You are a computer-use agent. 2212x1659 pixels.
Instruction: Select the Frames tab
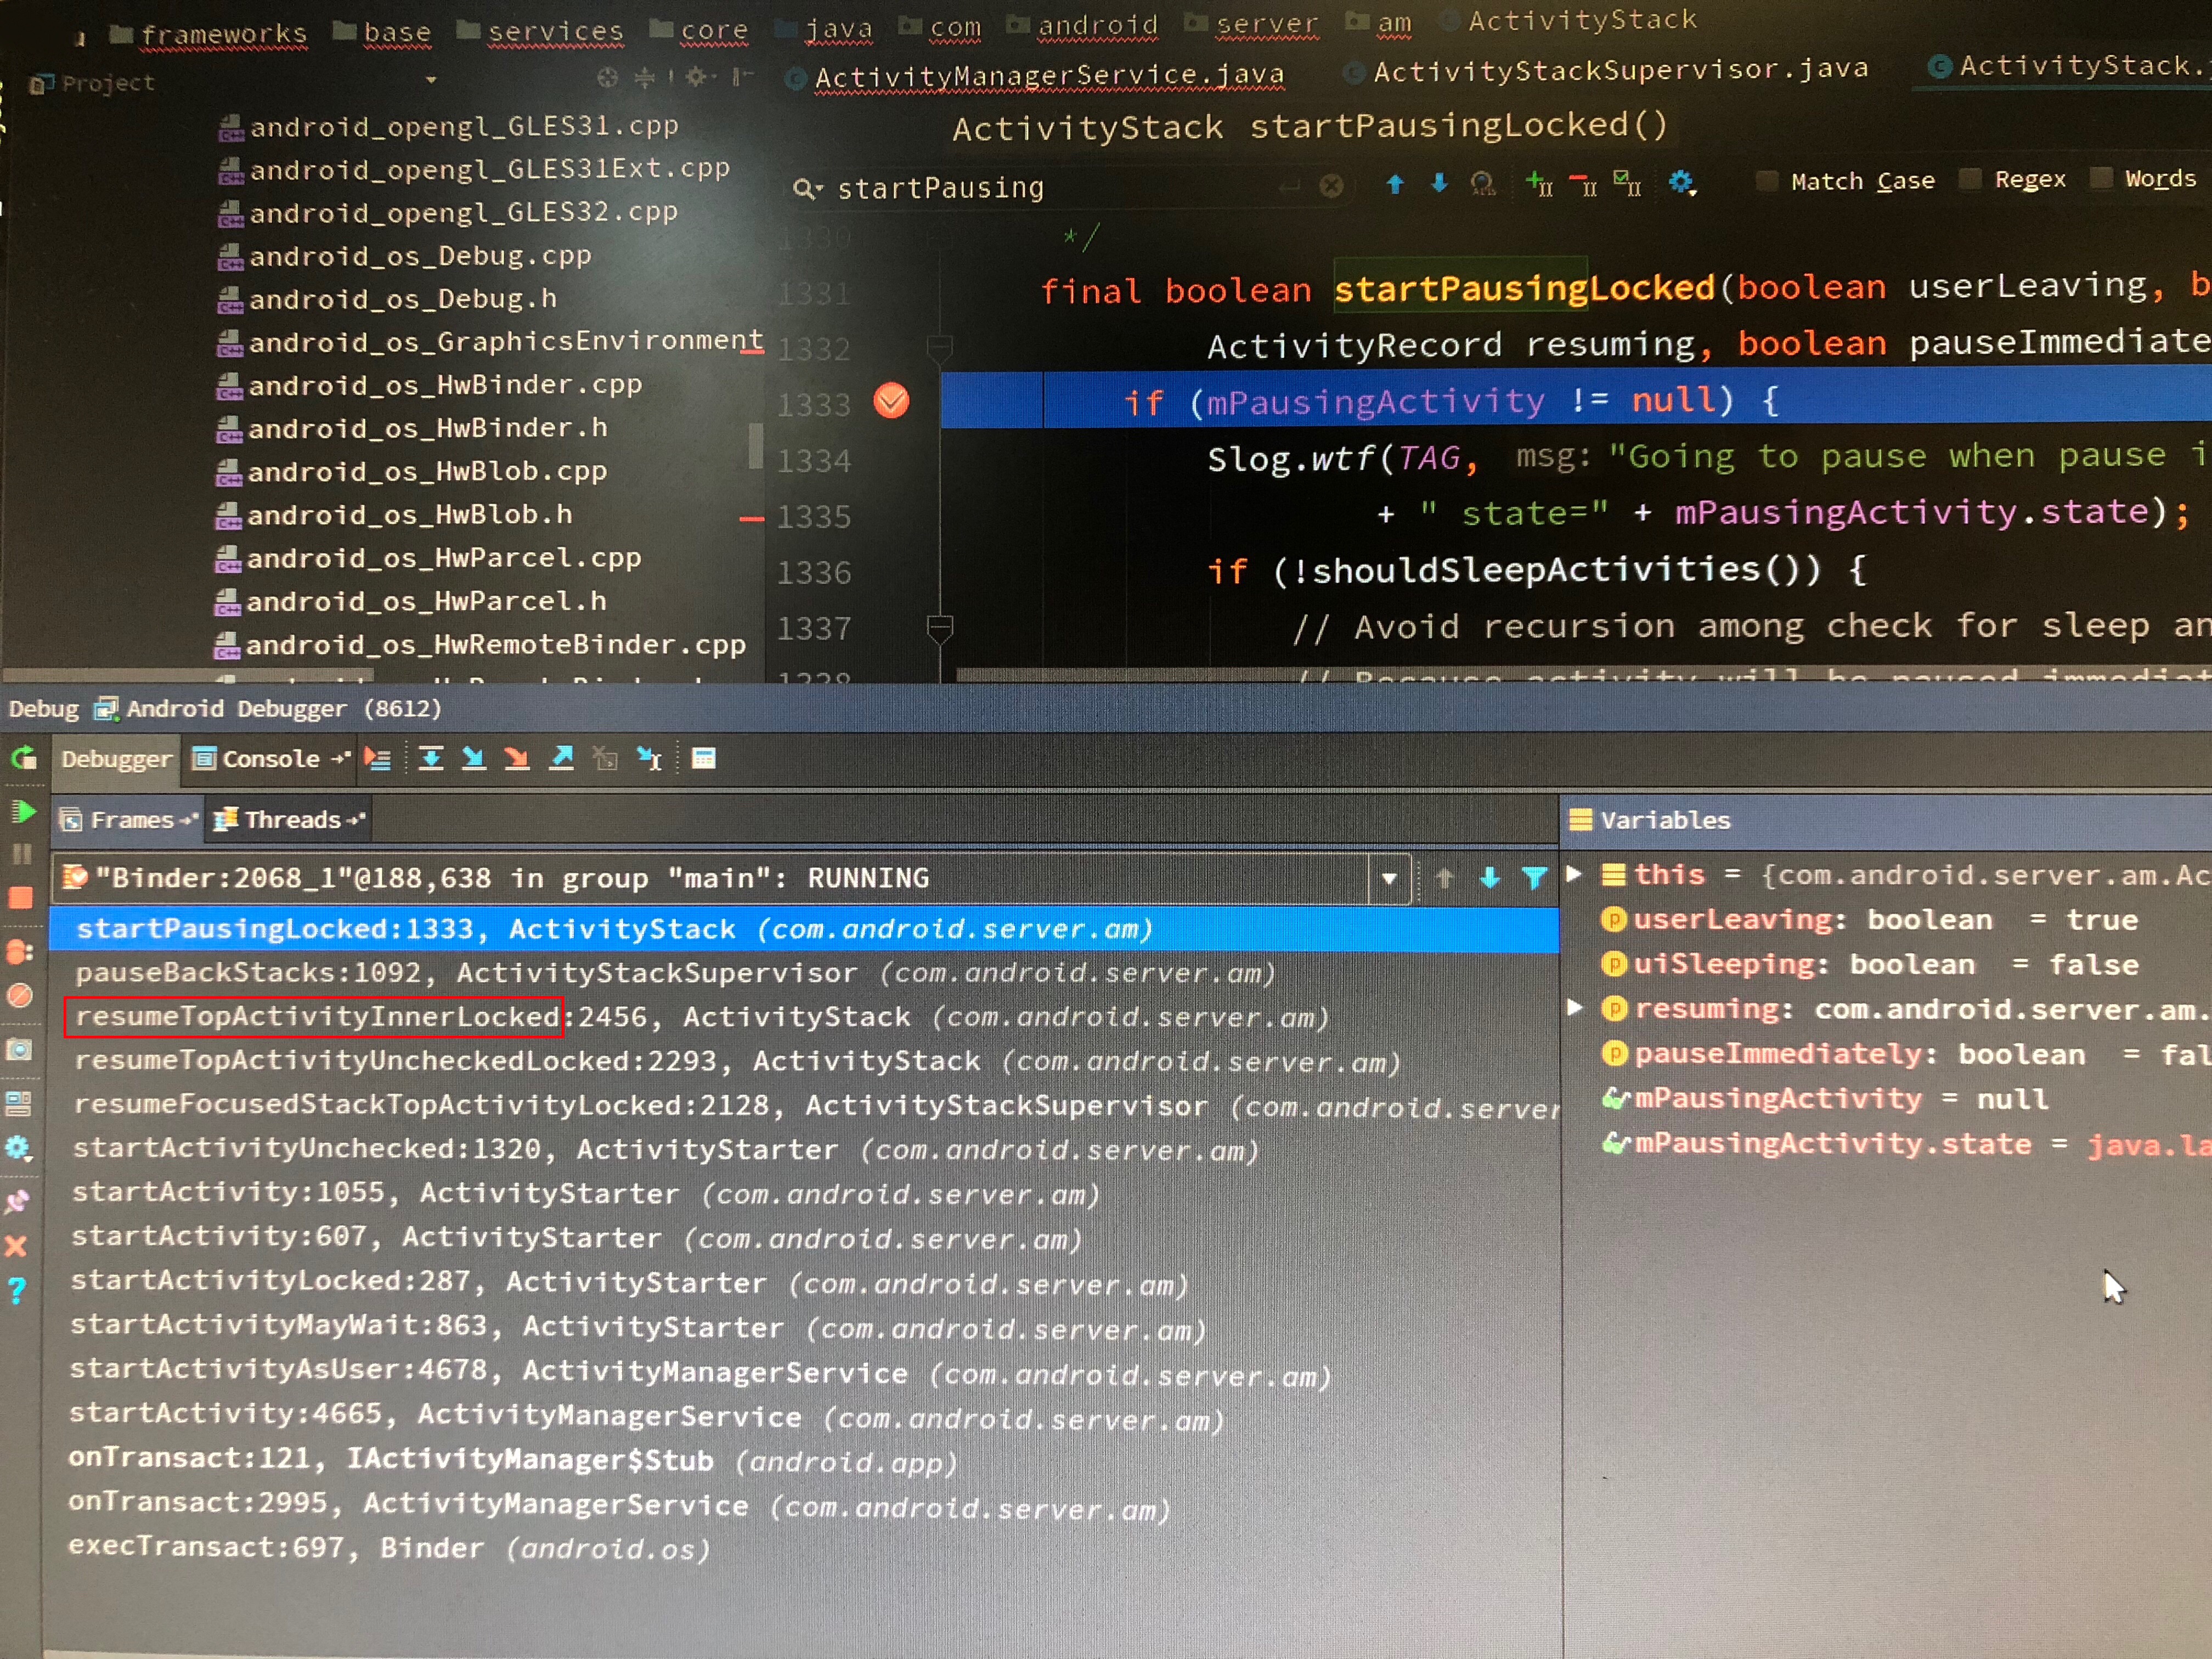tap(130, 820)
